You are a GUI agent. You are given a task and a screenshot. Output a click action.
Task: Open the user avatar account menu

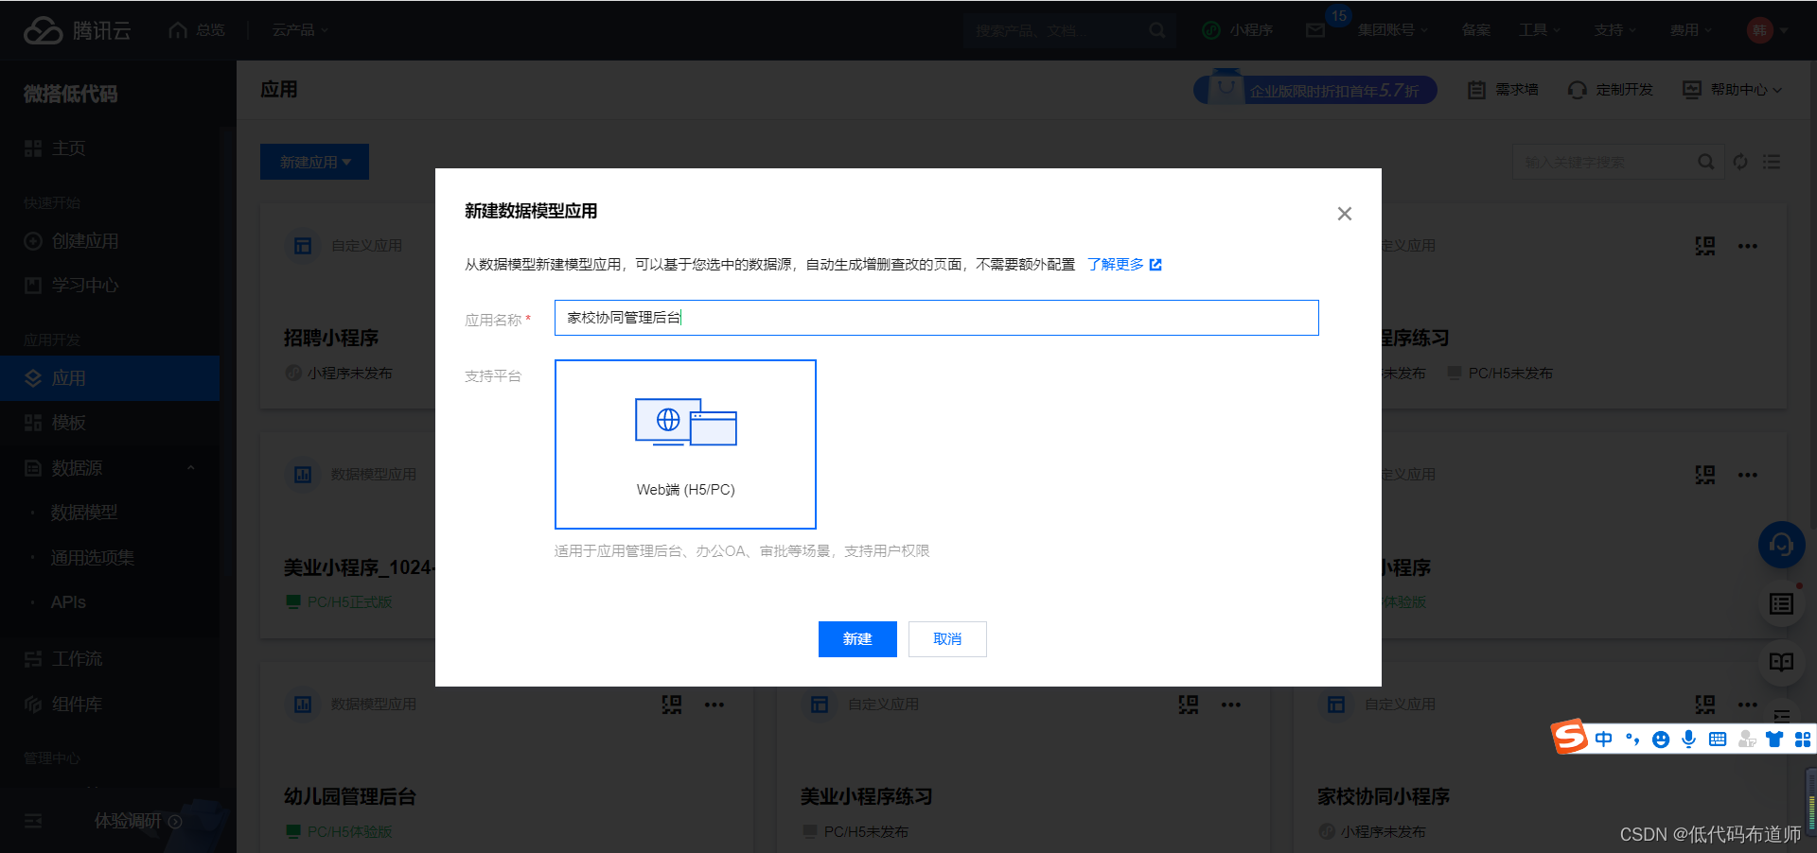[x=1767, y=30]
